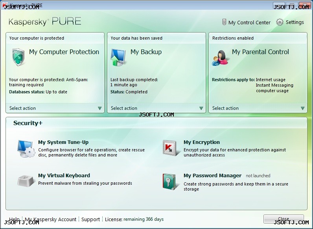Click 'Internet usage' restriction text

click(x=271, y=80)
